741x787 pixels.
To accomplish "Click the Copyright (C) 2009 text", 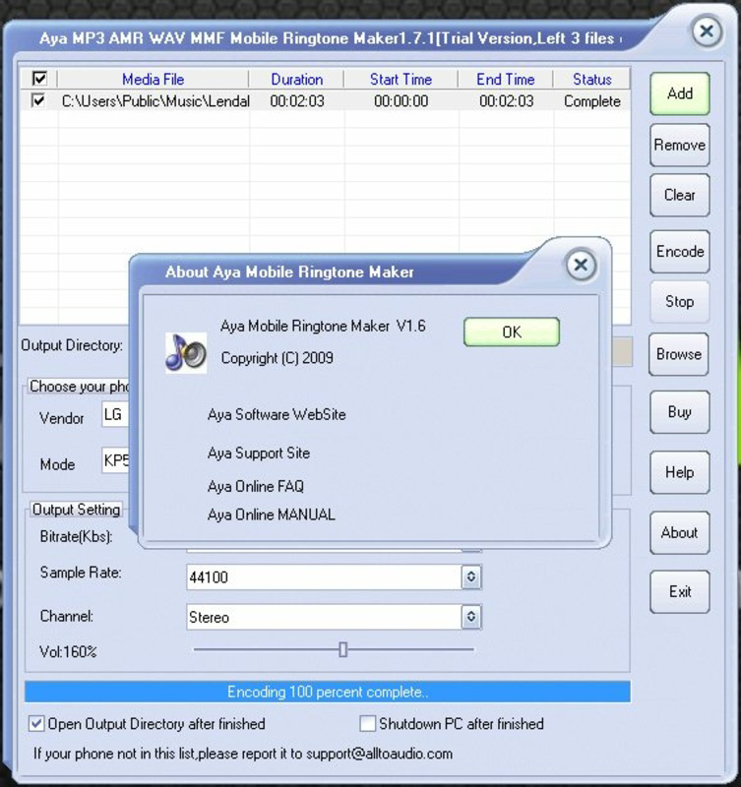I will pos(278,358).
